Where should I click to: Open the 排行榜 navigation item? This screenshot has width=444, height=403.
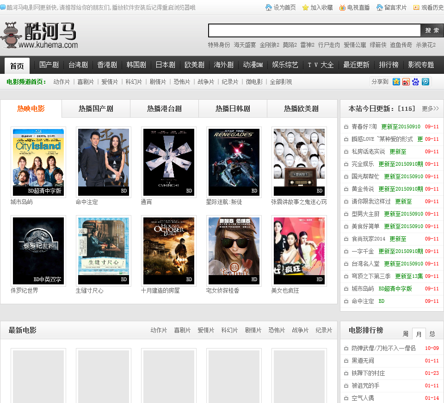(389, 65)
